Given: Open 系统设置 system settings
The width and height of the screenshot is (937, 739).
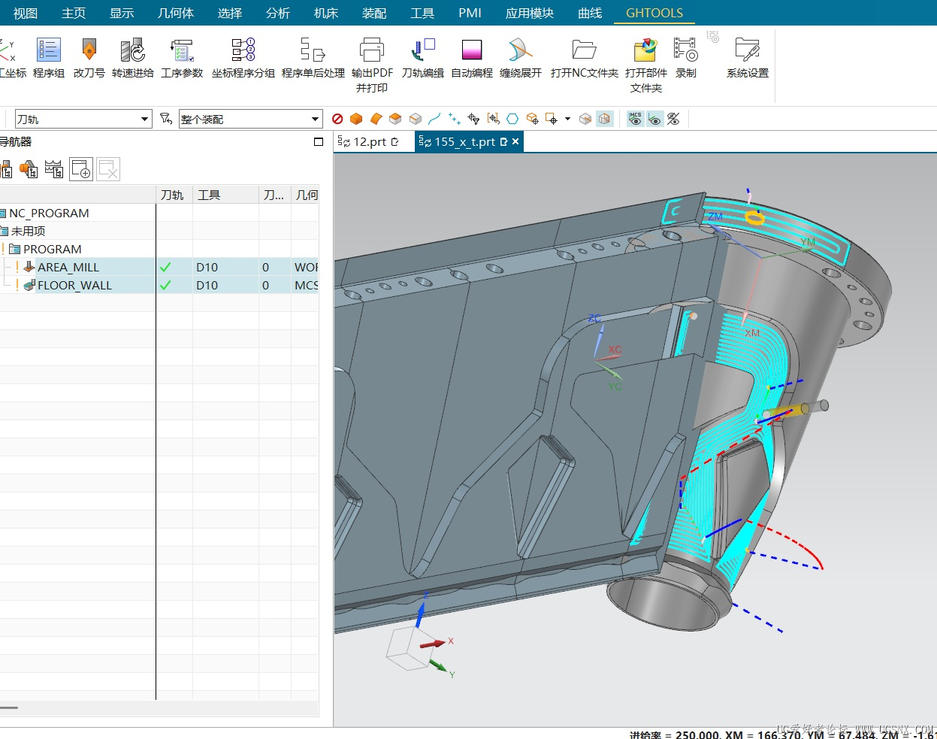Looking at the screenshot, I should coord(747,51).
